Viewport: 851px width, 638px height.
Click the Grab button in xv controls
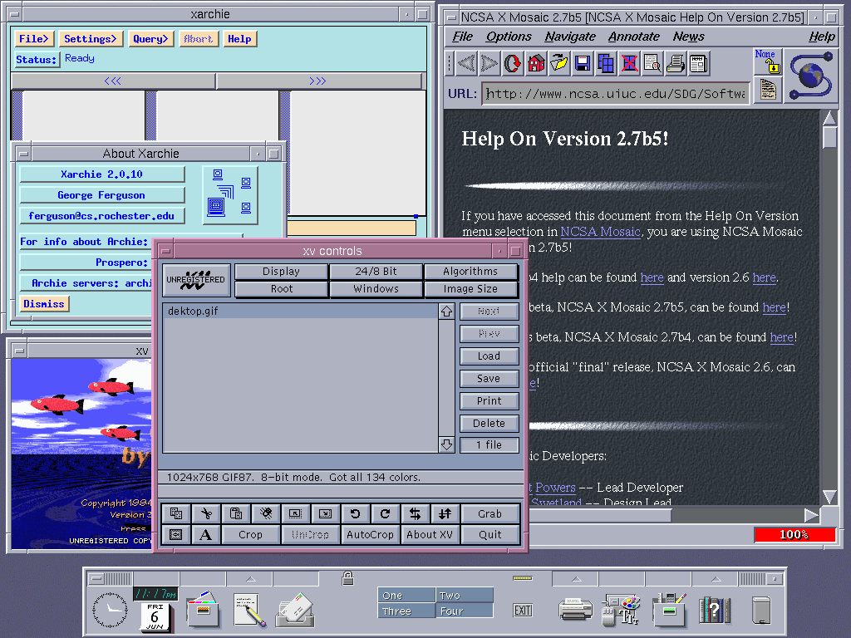(489, 513)
